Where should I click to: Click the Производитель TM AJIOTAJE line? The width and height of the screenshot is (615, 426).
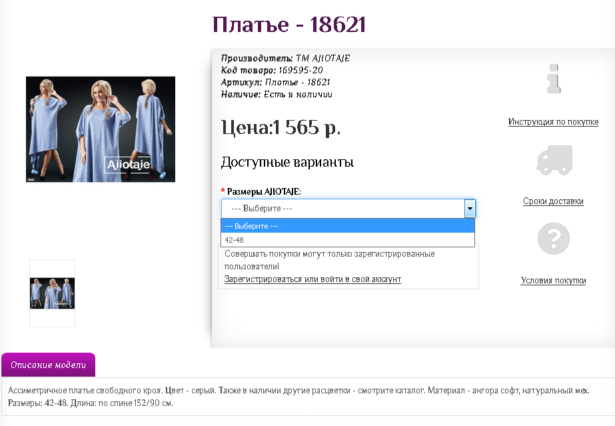tap(286, 58)
